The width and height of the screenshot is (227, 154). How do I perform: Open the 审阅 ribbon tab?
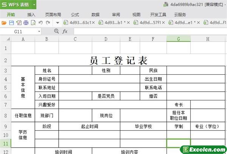pyautogui.click(x=116, y=15)
